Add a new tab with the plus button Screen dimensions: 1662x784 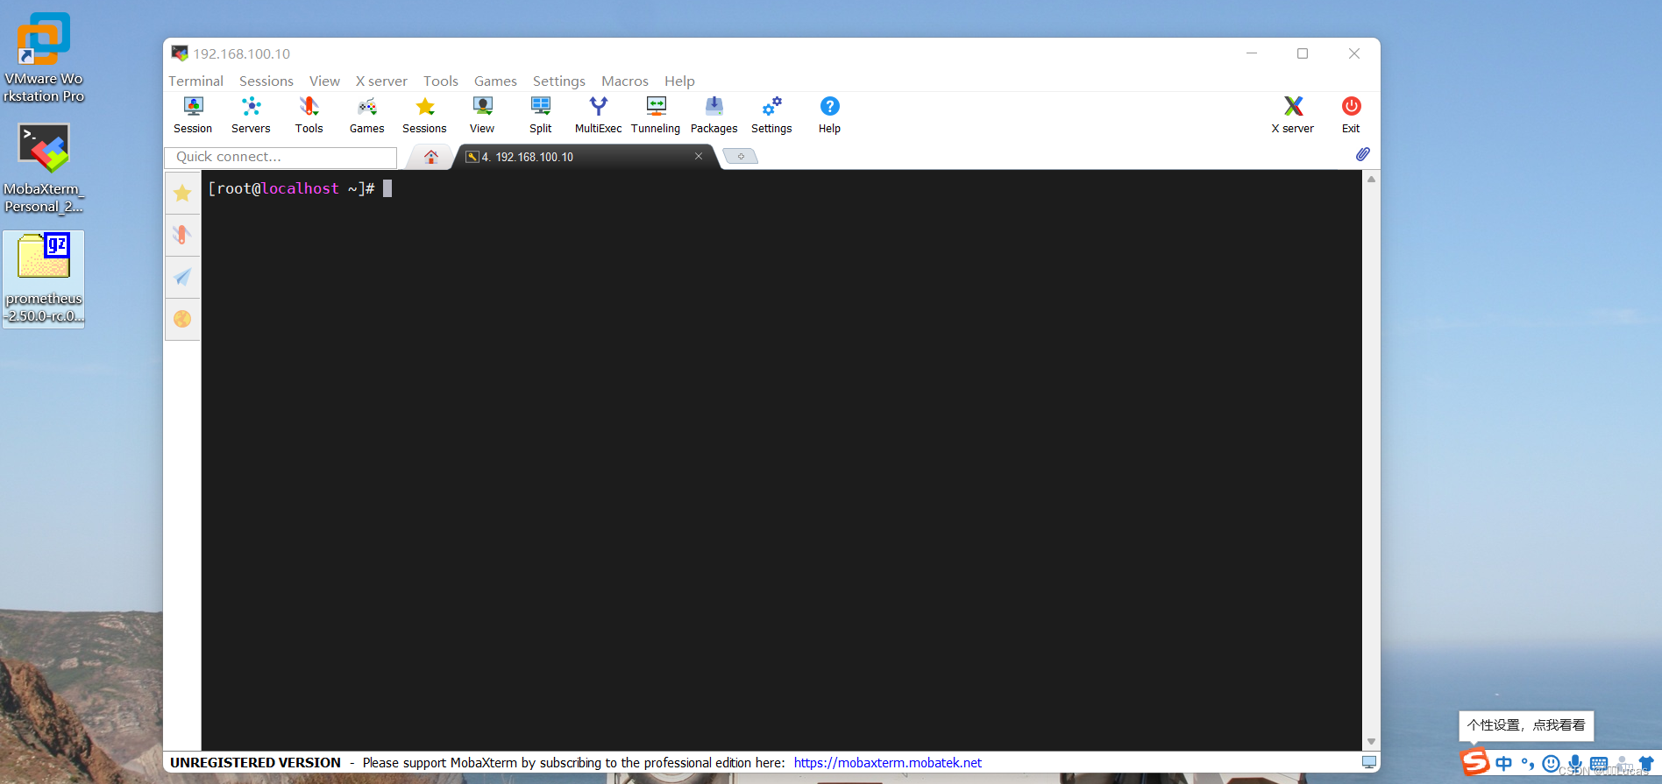pyautogui.click(x=741, y=157)
